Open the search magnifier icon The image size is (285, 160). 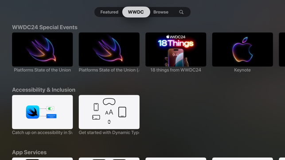tap(181, 12)
